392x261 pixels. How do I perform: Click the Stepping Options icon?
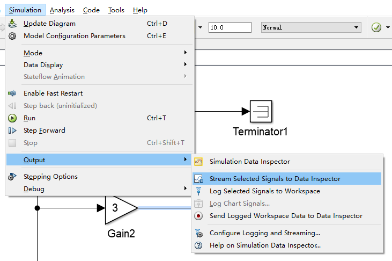[x=13, y=177]
